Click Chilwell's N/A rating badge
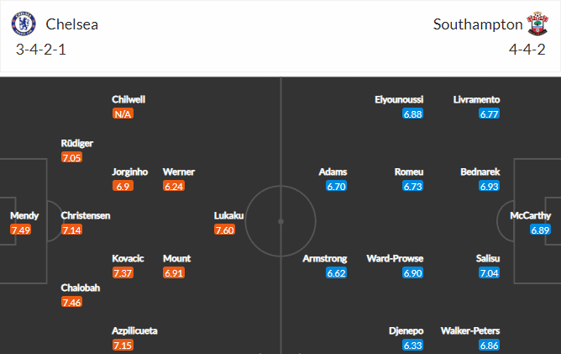 pos(123,114)
